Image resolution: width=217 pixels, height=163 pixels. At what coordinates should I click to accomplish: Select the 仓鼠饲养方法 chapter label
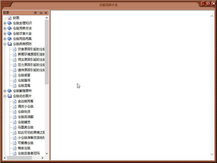(22, 29)
